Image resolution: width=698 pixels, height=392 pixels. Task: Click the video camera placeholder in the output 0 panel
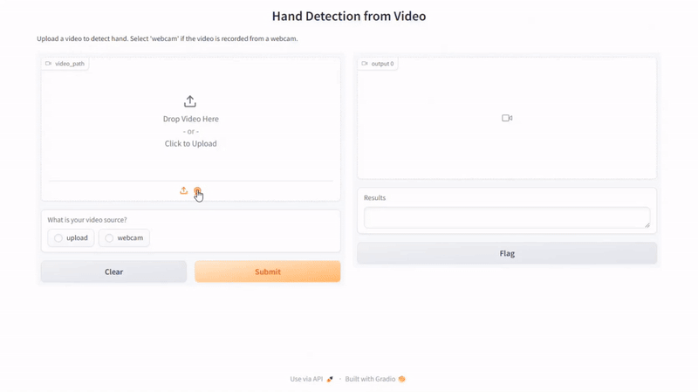point(507,118)
